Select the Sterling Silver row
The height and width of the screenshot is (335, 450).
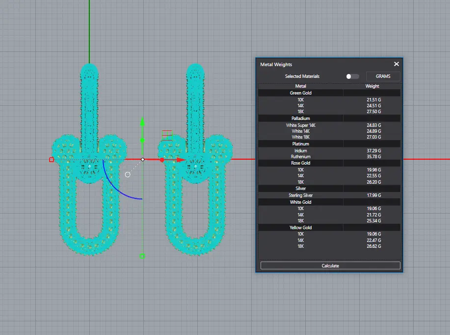(300, 195)
